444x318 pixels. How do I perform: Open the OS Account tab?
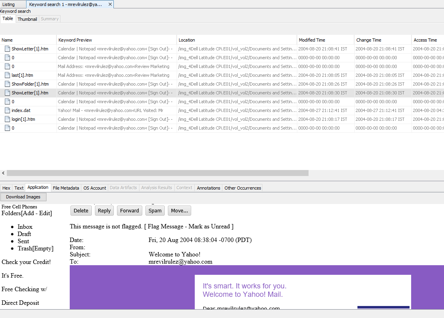click(95, 188)
